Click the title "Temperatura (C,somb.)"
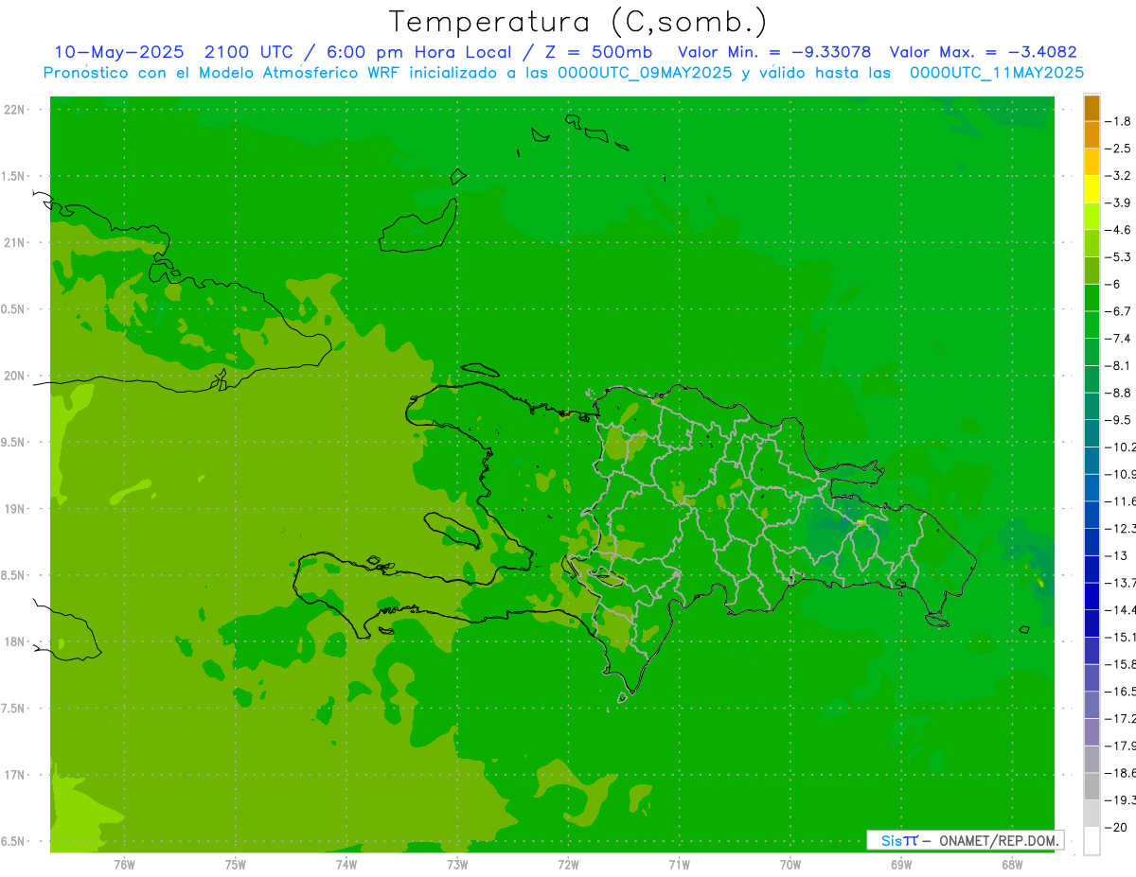The image size is (1136, 877). 578,22
